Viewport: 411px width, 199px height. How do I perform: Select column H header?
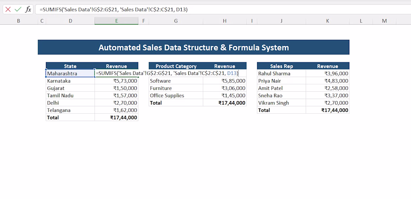point(225,21)
